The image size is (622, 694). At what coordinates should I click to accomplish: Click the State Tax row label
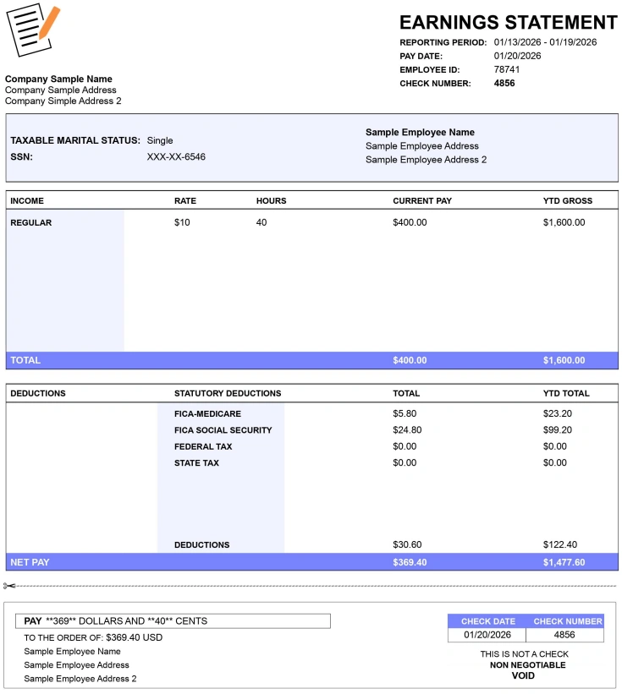196,462
